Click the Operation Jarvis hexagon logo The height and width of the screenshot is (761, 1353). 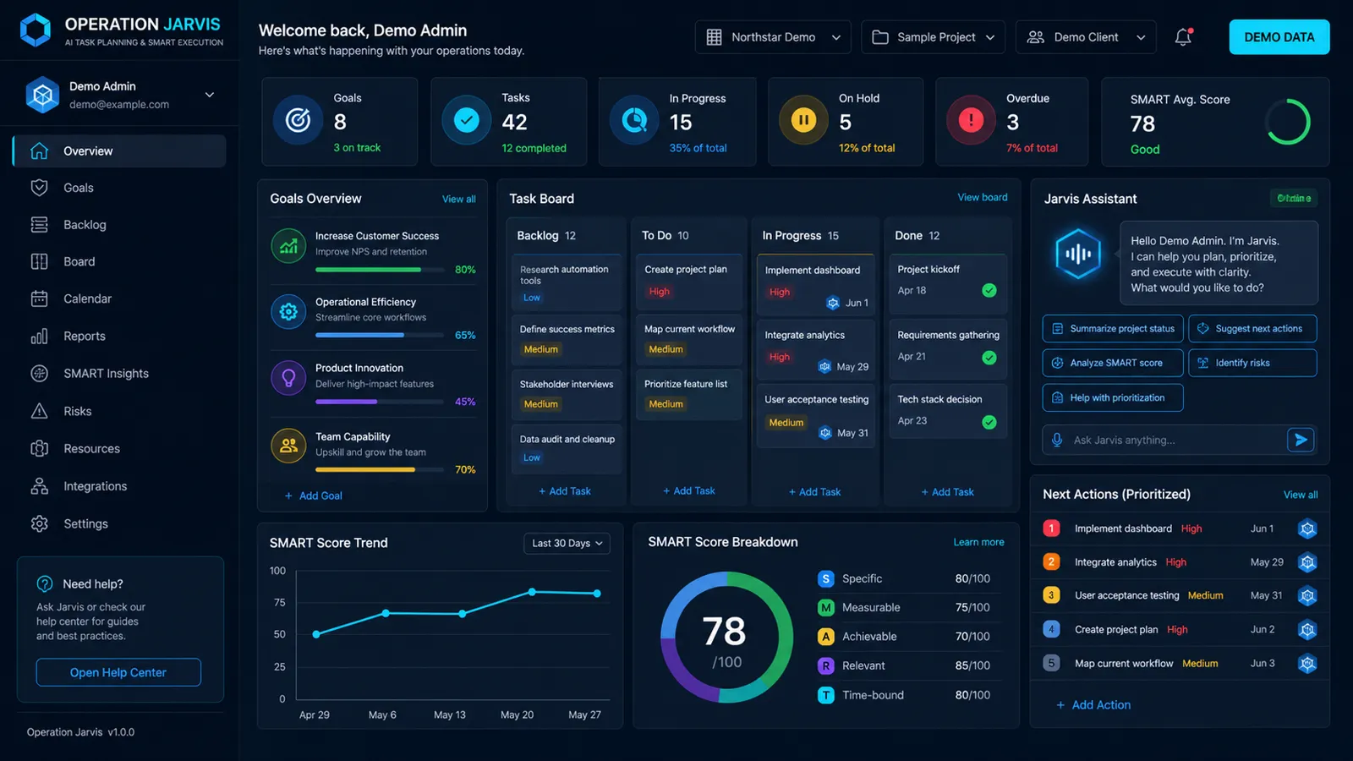36,30
